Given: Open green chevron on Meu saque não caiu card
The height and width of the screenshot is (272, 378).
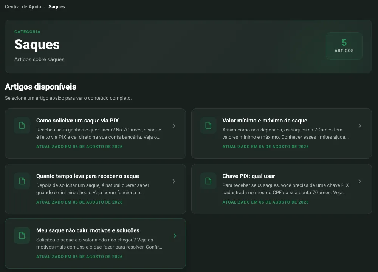Looking at the screenshot, I should click(x=175, y=236).
